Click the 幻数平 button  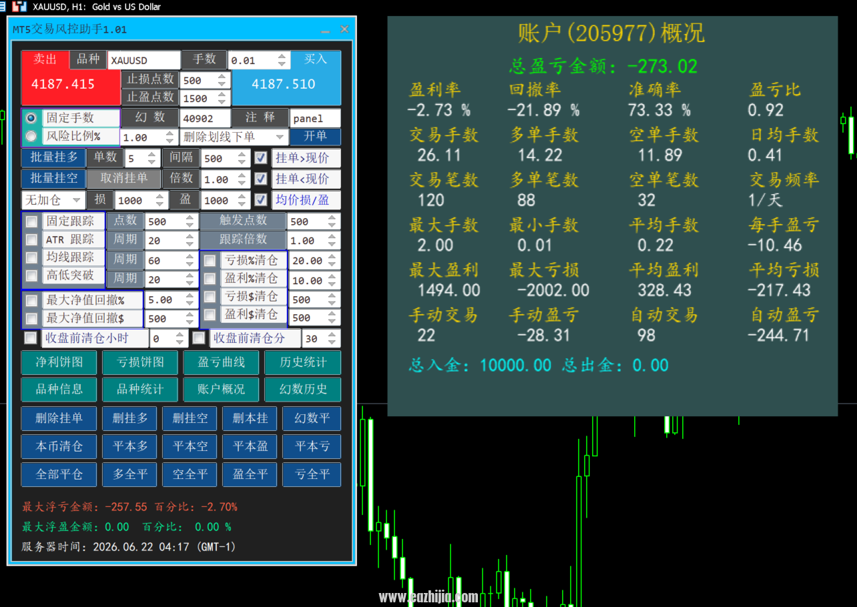[312, 419]
